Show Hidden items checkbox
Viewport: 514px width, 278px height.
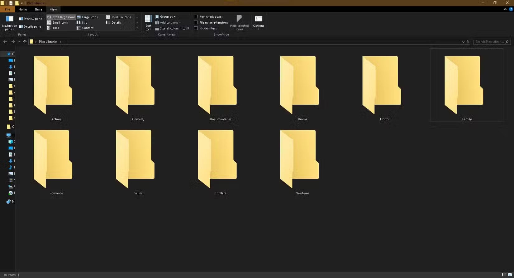coord(196,28)
